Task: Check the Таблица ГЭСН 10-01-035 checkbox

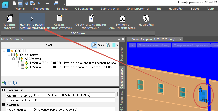Action: point(23,67)
